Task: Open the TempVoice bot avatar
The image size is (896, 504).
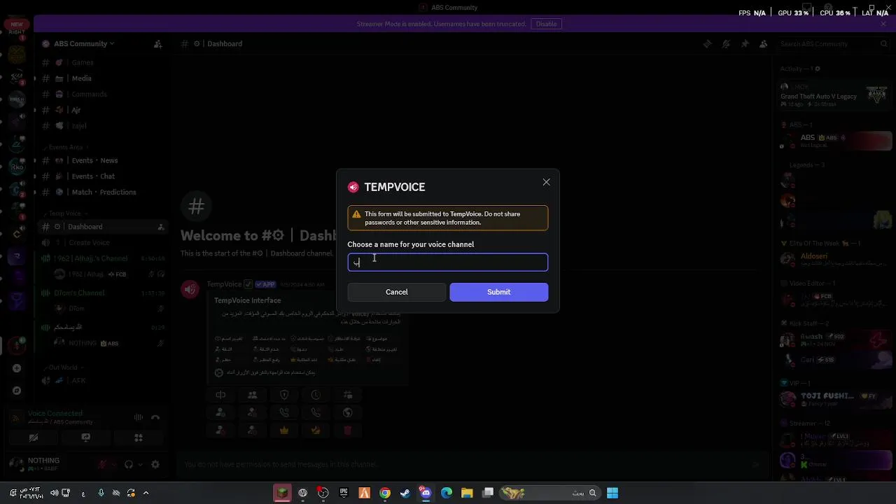Action: click(190, 288)
